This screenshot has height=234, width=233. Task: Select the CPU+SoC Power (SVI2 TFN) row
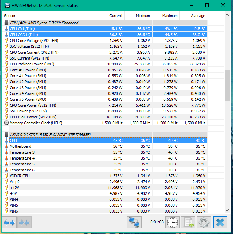click(105, 117)
